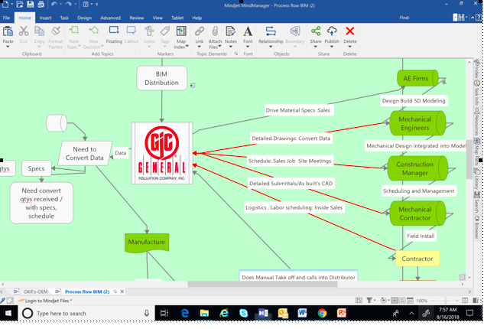Click the Notes icon in Topic Elements
Screen dimensions: 484x329
click(x=230, y=31)
